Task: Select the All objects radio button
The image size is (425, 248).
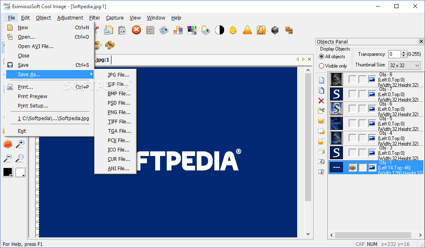Action: (x=321, y=57)
